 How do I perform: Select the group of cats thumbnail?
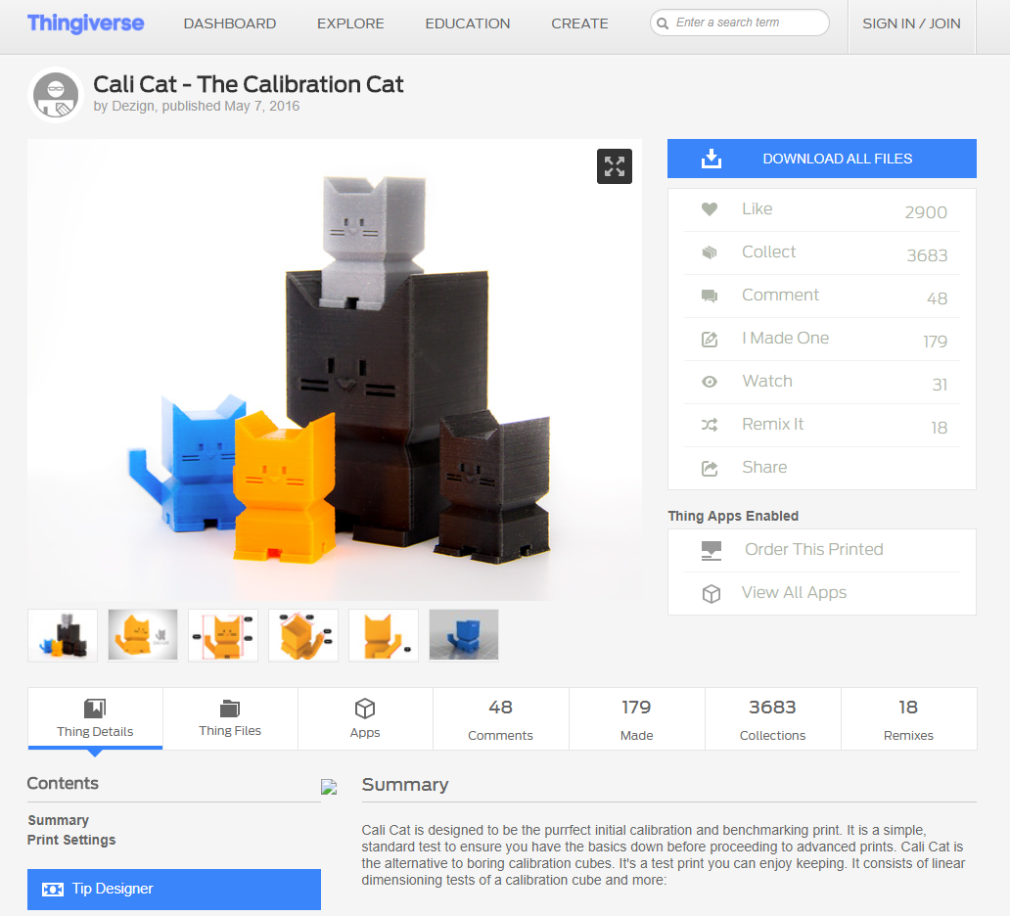click(63, 635)
